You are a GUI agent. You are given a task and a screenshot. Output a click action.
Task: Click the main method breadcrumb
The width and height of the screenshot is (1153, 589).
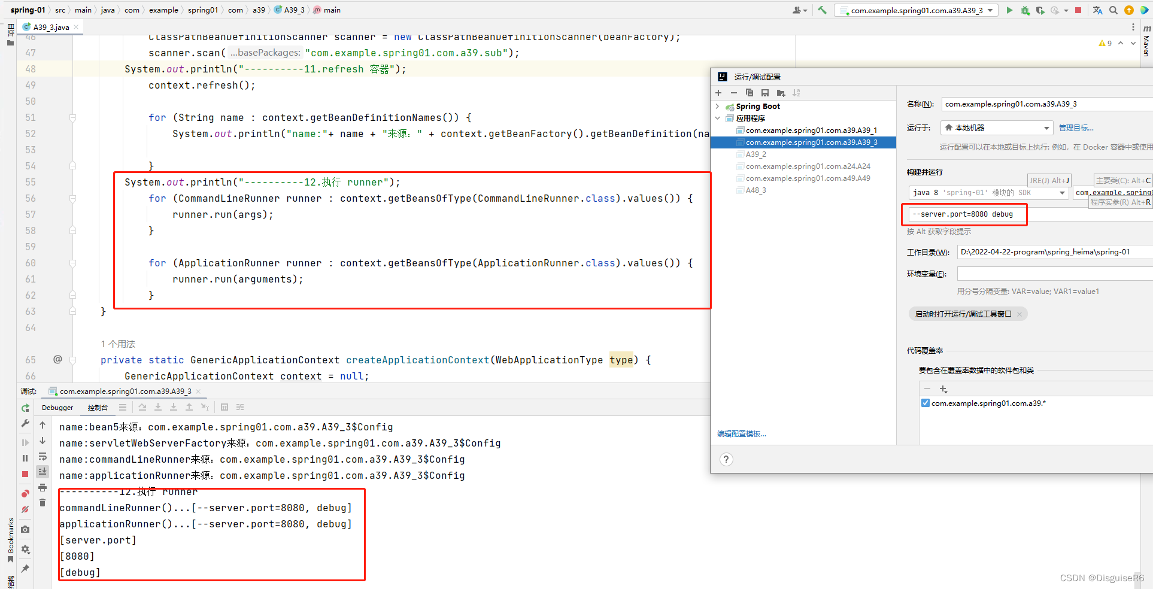coord(327,10)
